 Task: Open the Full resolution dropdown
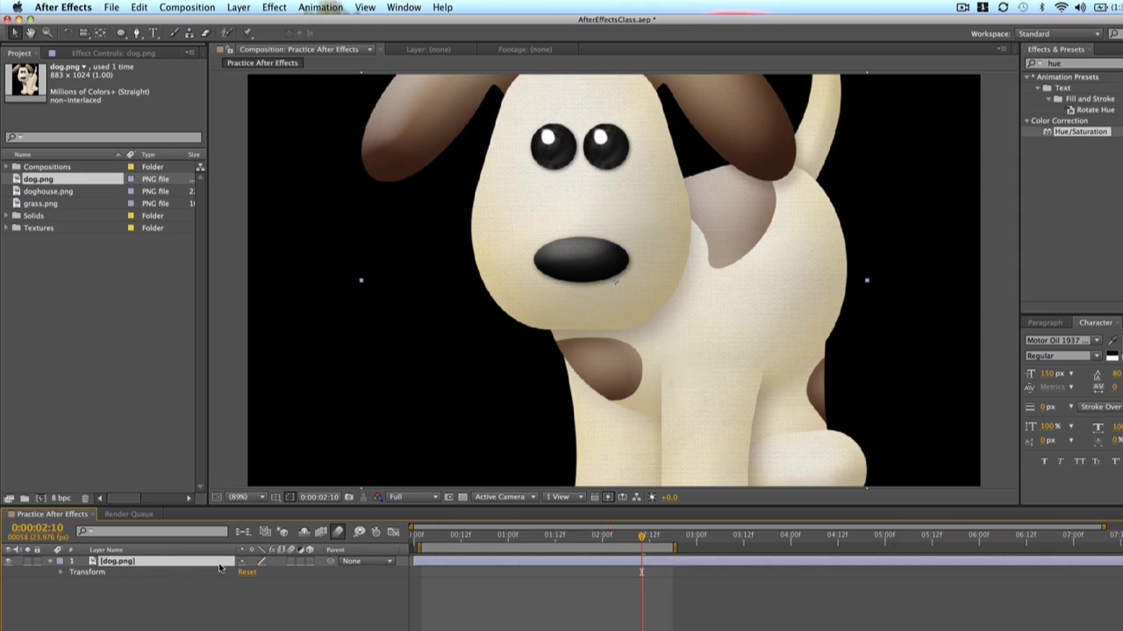coord(413,497)
